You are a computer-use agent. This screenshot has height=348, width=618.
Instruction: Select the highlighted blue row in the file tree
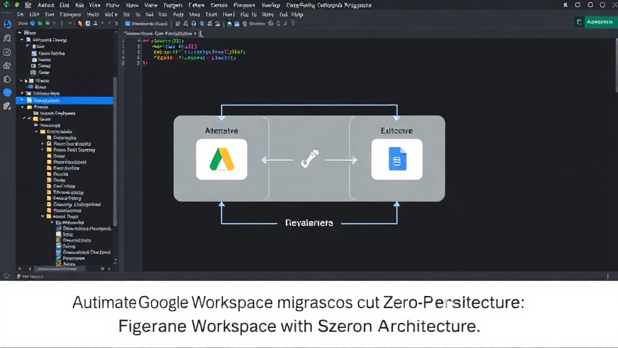click(x=64, y=100)
